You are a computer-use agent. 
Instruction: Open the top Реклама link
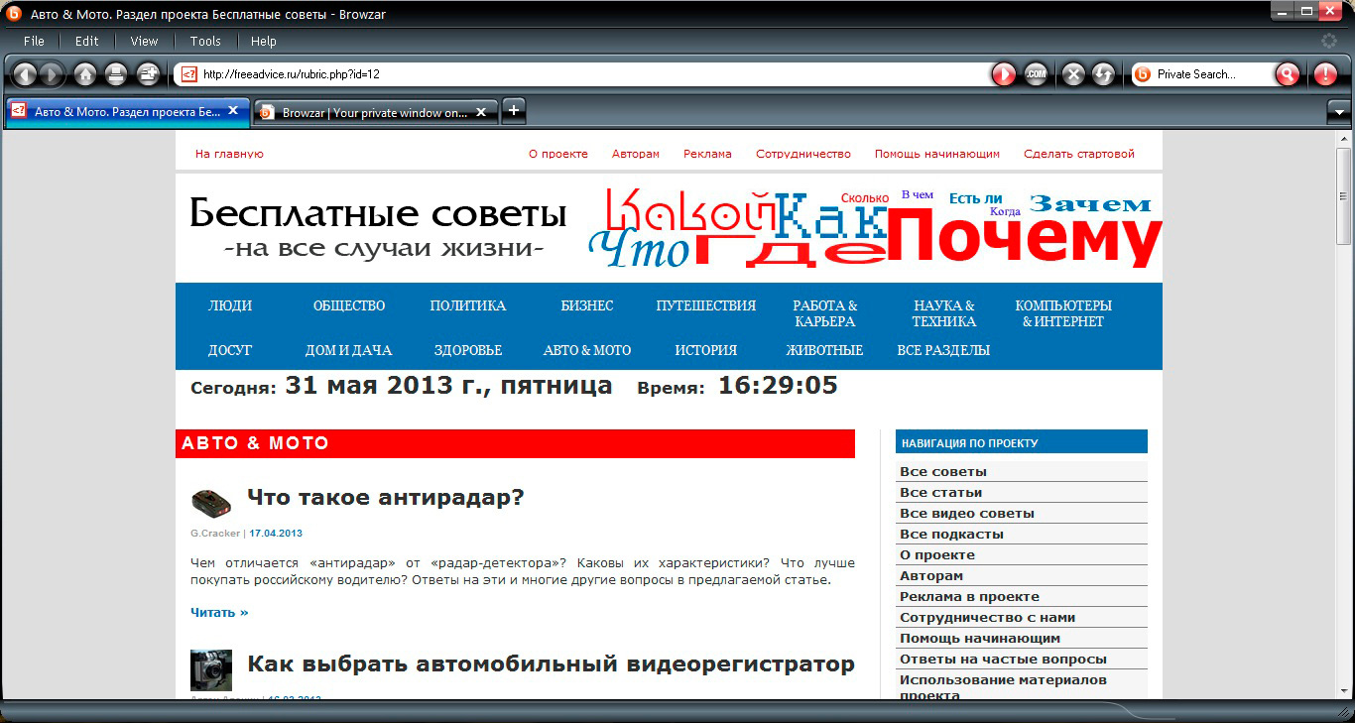pos(707,154)
